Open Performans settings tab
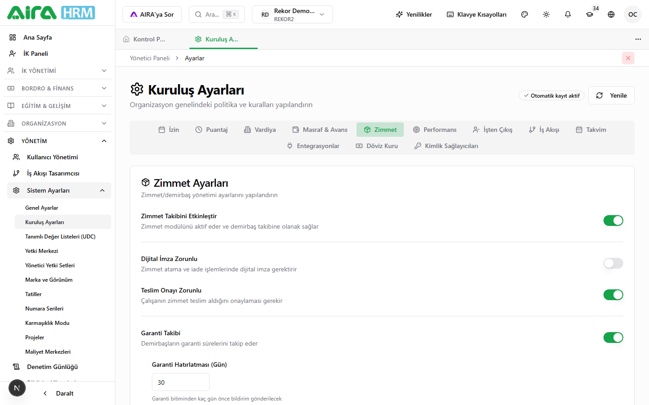 pyautogui.click(x=435, y=130)
